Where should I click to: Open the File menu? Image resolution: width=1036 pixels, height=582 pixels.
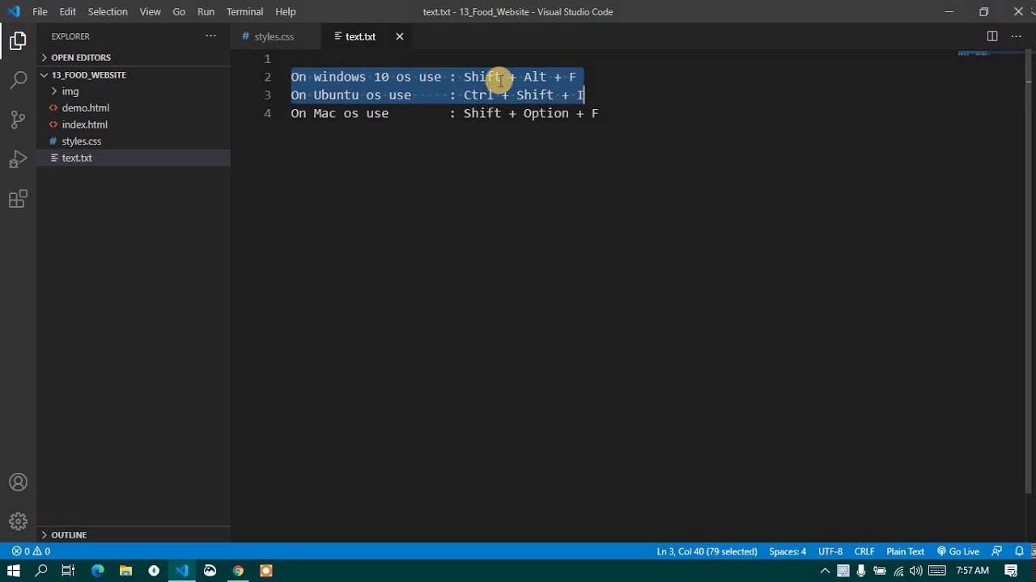pyautogui.click(x=40, y=11)
